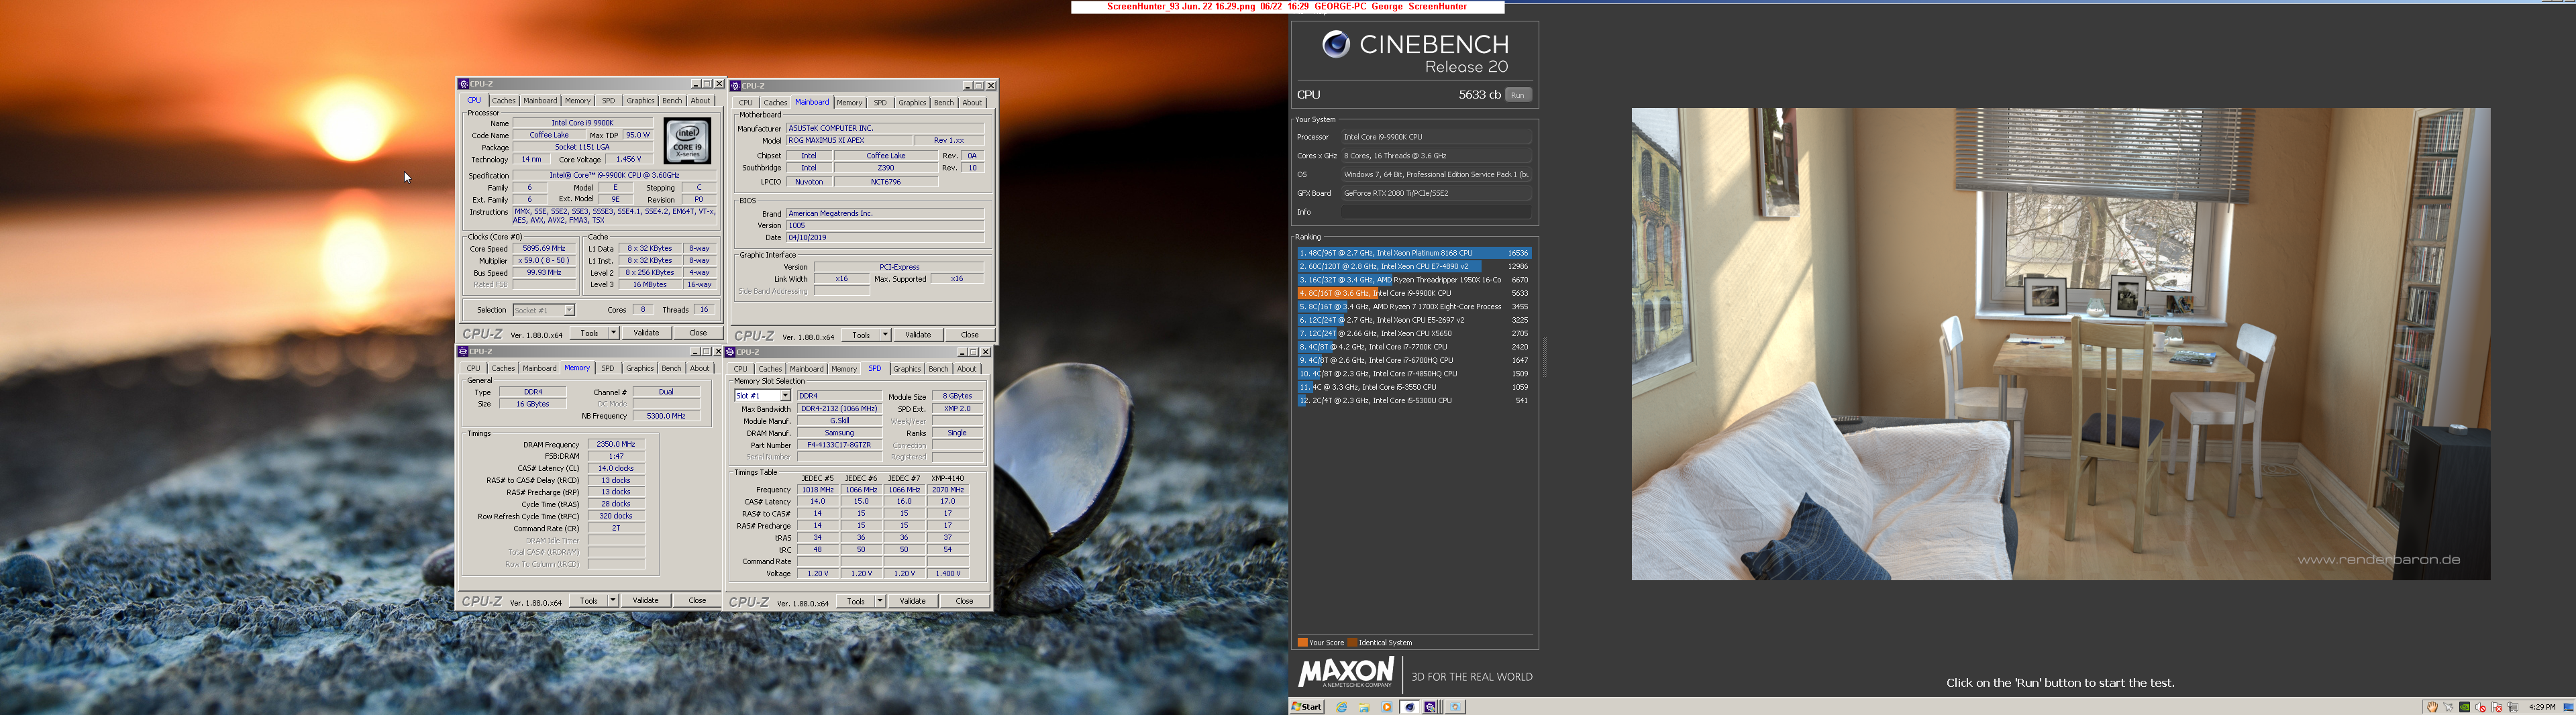Click DRAM Frequency value 2350.0 MHz

616,444
